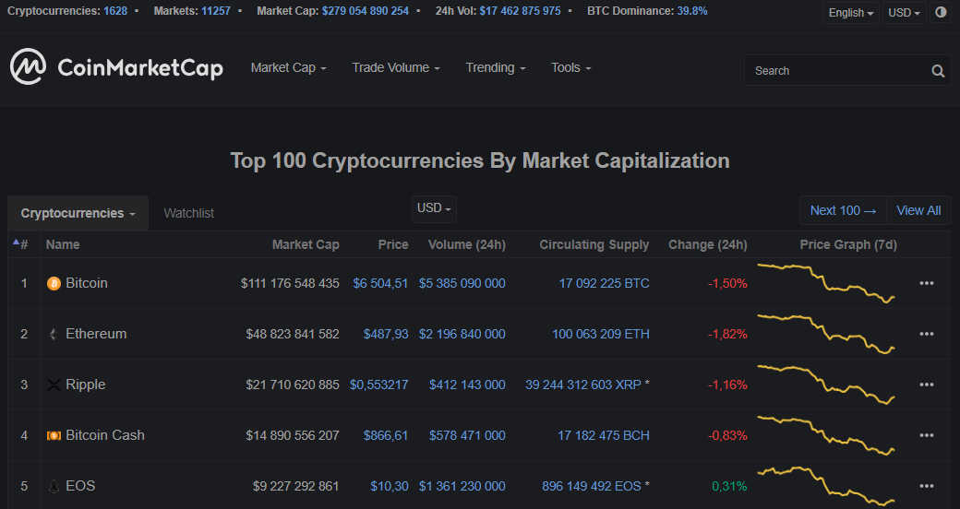The image size is (960, 509).
Task: Click Bitcoin market cap $111 176 548 435
Action: click(290, 283)
